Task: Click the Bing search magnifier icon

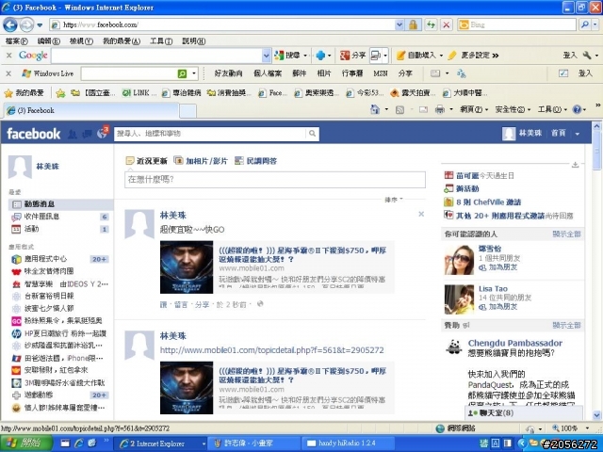Action: pyautogui.click(x=584, y=25)
